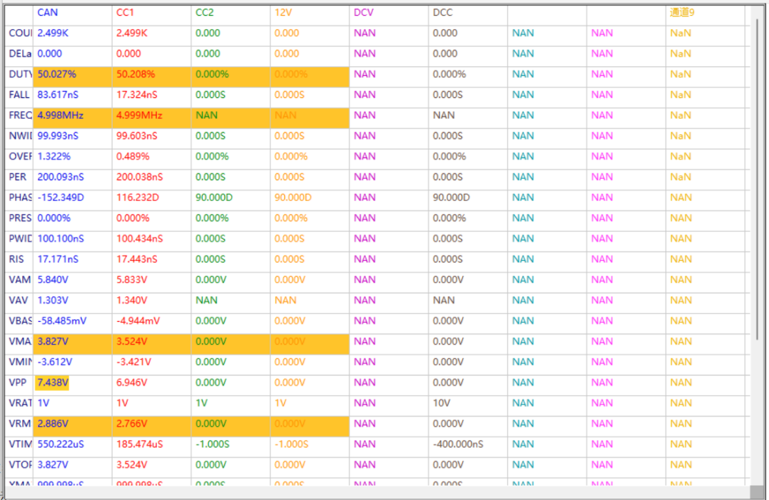769x500 pixels.
Task: Click the highlighted 7.438V cell
Action: tap(53, 383)
